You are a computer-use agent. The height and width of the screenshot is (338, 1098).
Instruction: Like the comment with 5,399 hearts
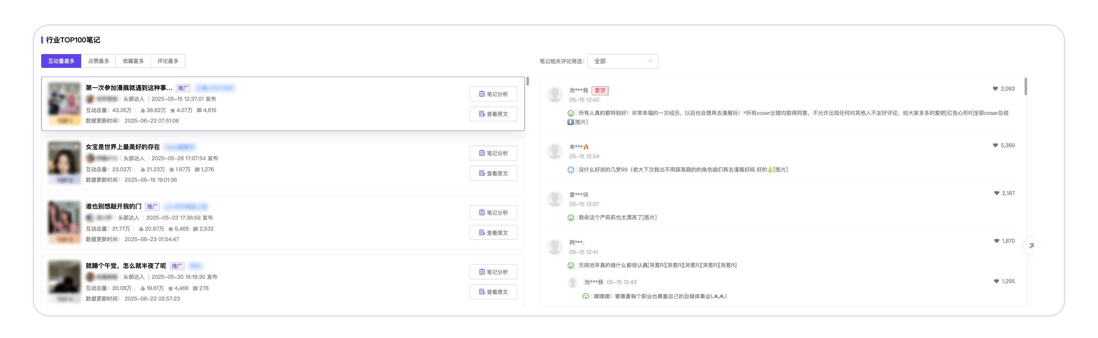(995, 145)
